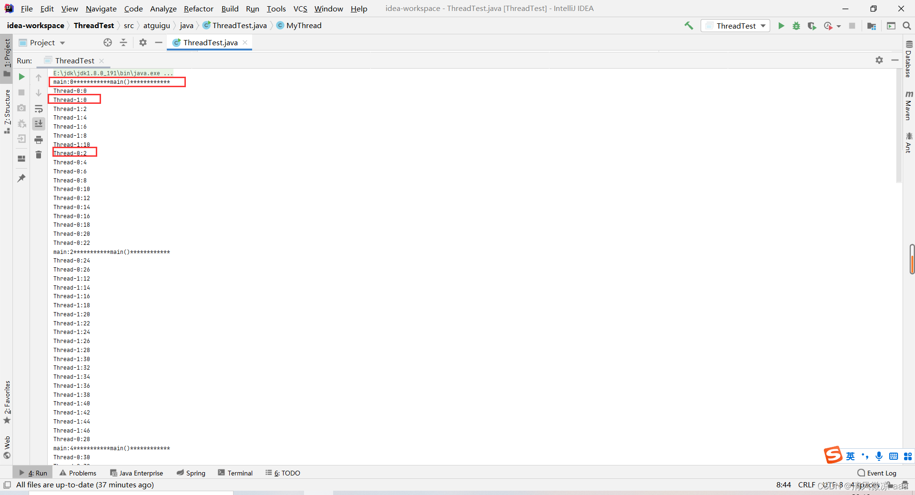Open the Navigate menu
915x495 pixels.
pos(101,9)
